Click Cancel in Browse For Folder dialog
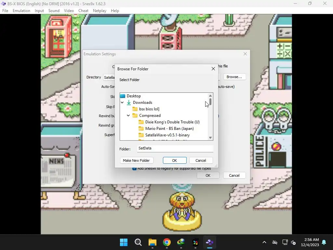 coord(201,160)
